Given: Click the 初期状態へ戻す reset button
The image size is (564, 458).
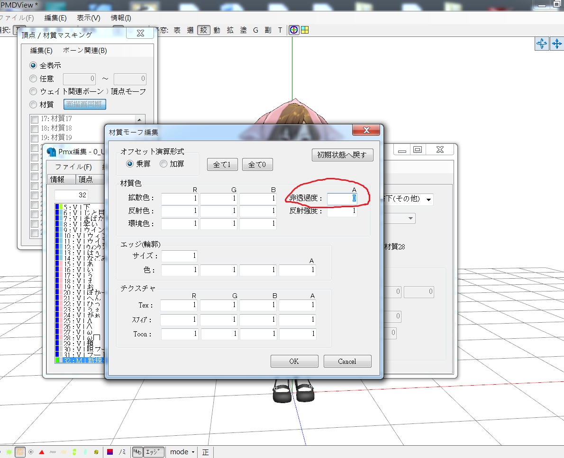Looking at the screenshot, I should pyautogui.click(x=342, y=155).
